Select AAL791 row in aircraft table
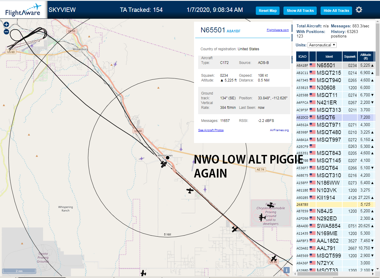380x278 pixels. pyautogui.click(x=335, y=248)
